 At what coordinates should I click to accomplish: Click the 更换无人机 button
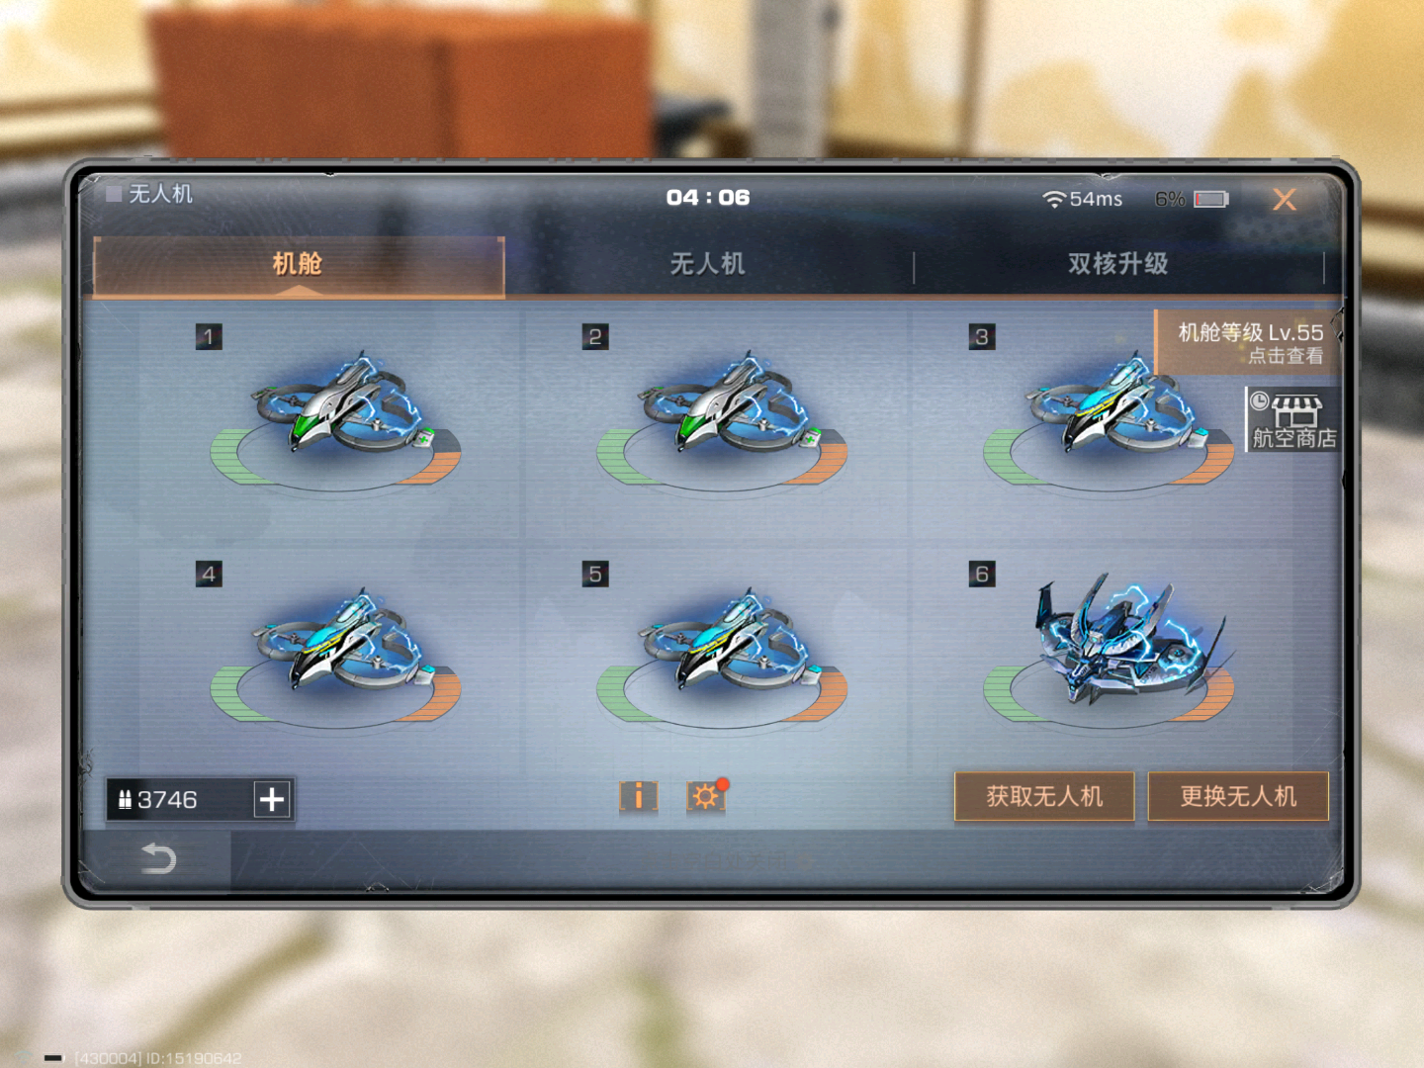point(1238,796)
